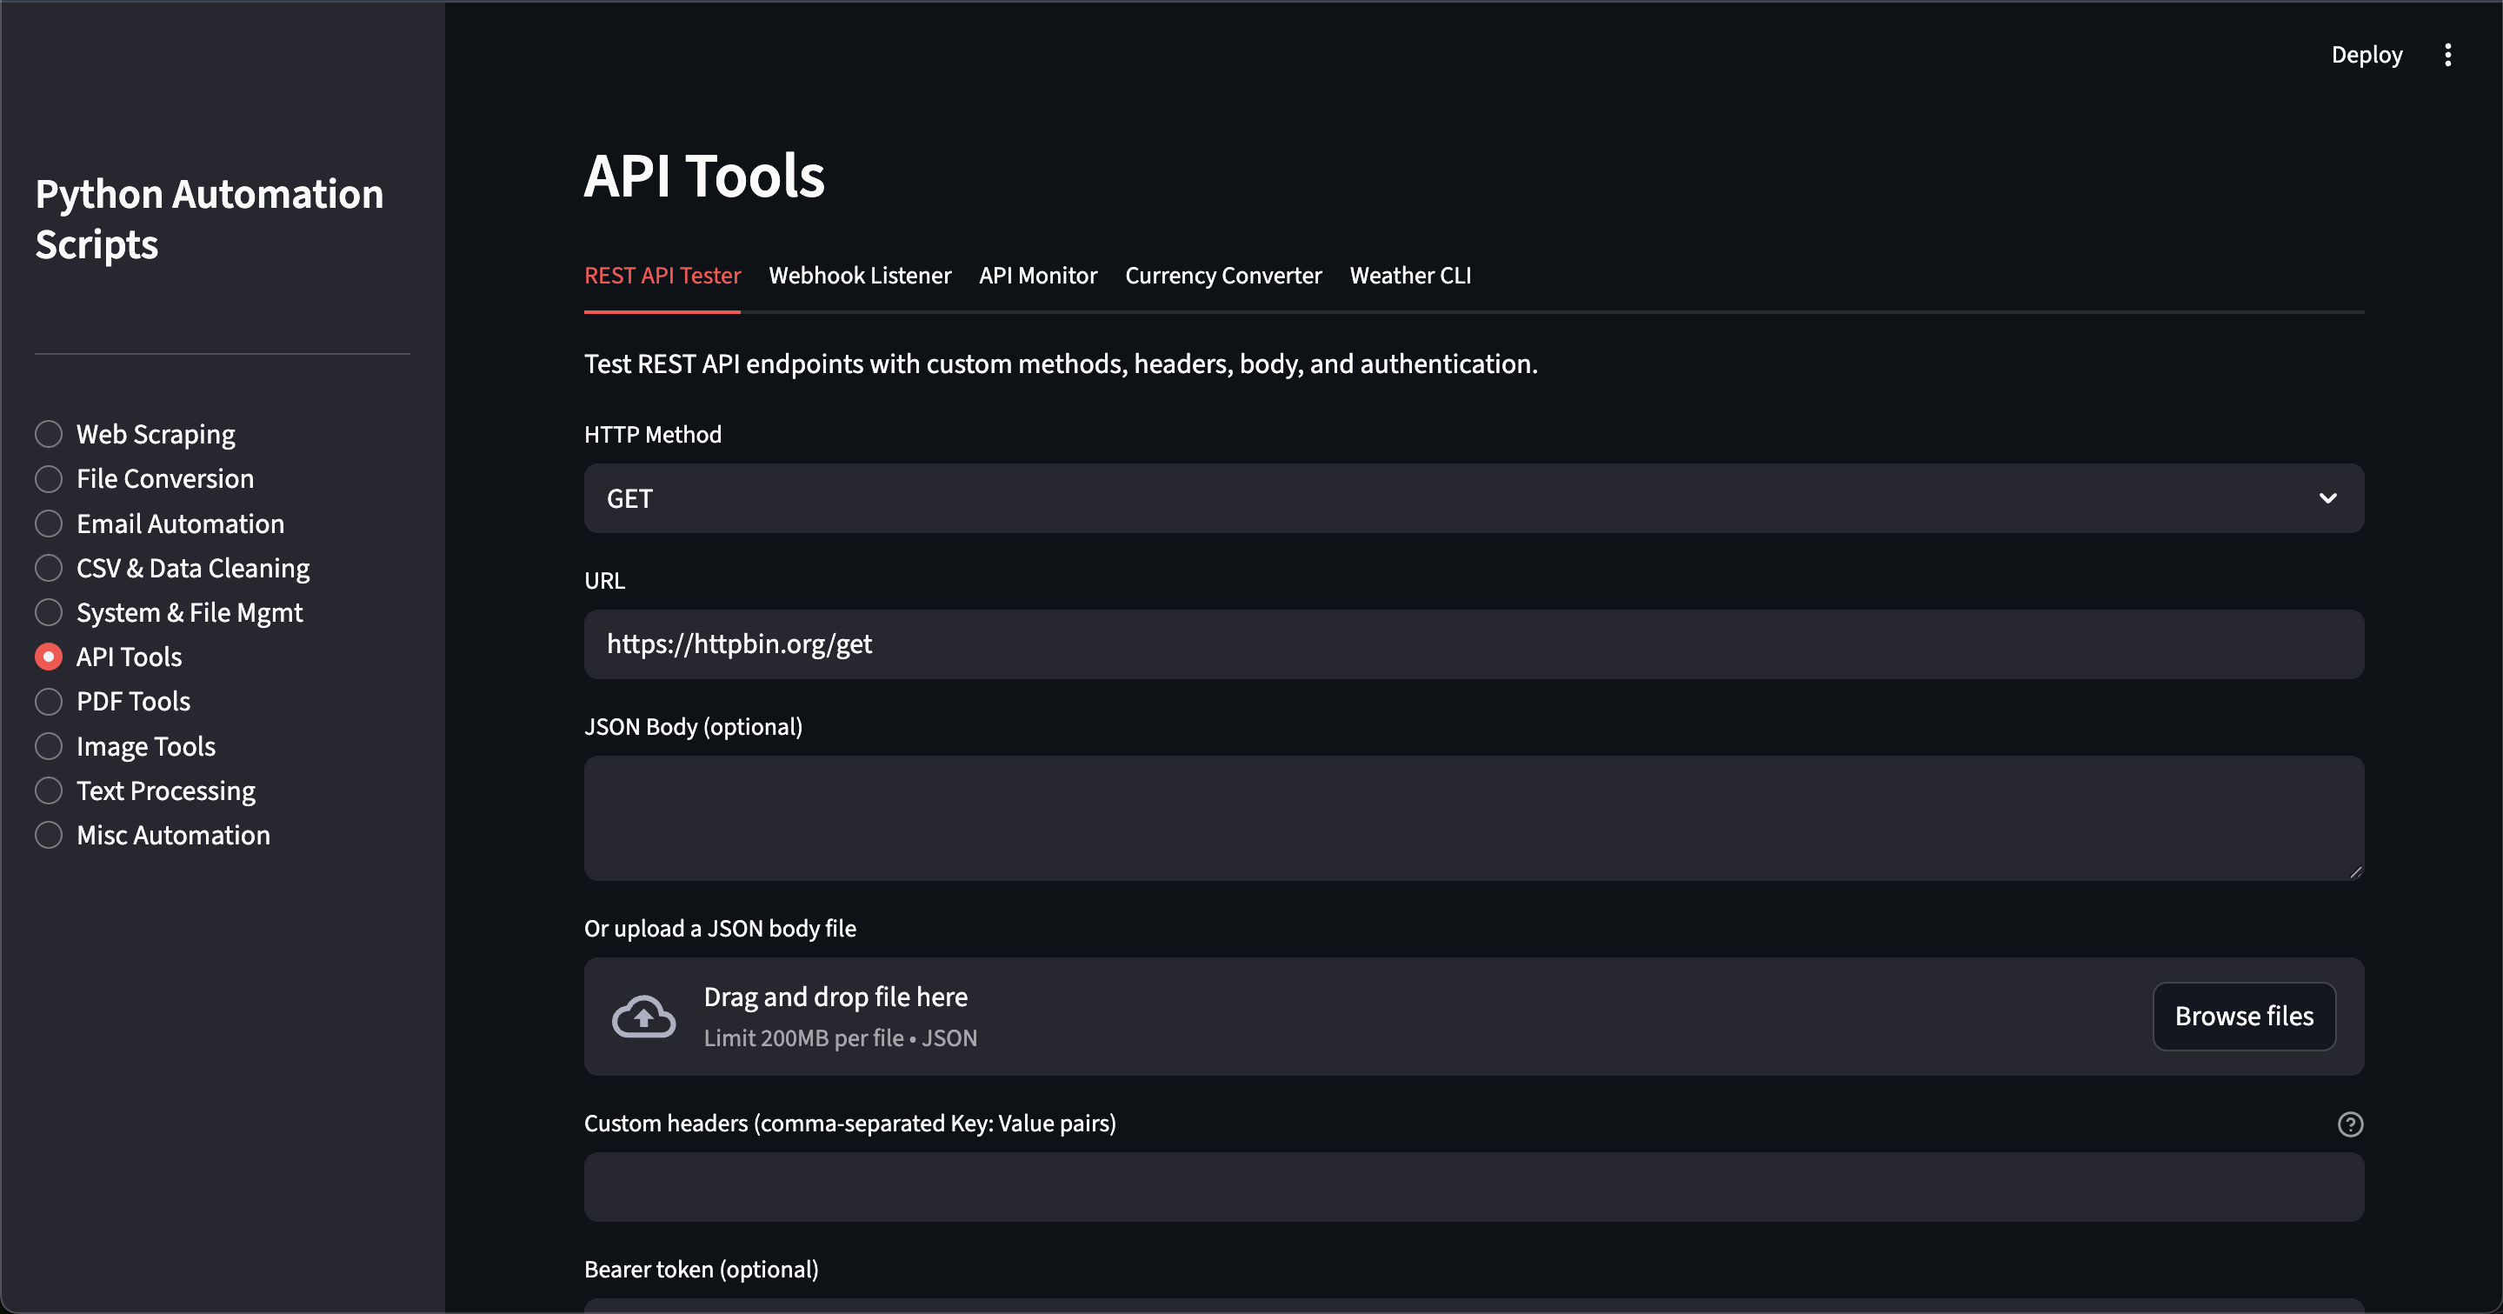Image resolution: width=2503 pixels, height=1314 pixels.
Task: Select the Misc Automation radio option
Action: coord(49,836)
